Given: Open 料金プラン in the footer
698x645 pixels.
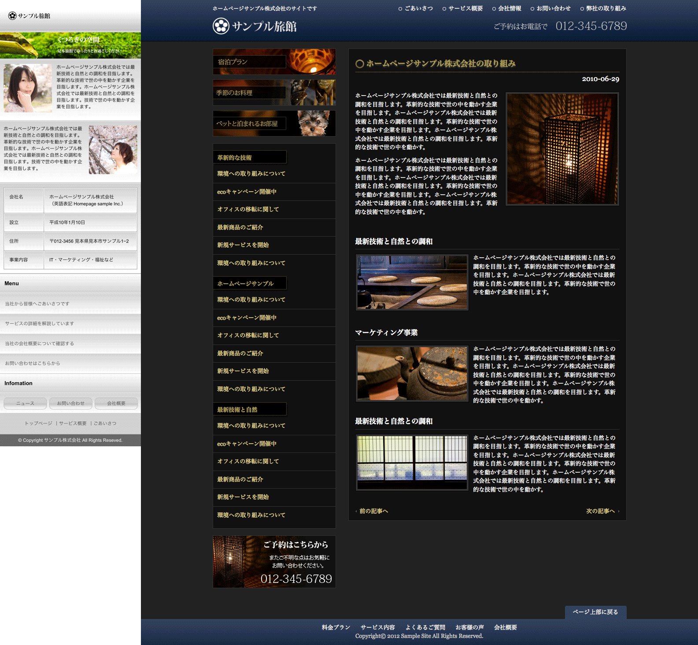Looking at the screenshot, I should click(x=336, y=627).
